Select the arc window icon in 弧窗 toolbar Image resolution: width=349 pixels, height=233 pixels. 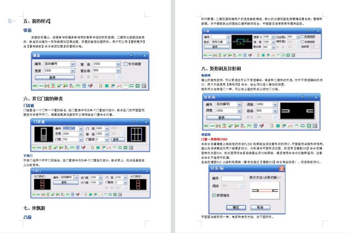point(126,86)
